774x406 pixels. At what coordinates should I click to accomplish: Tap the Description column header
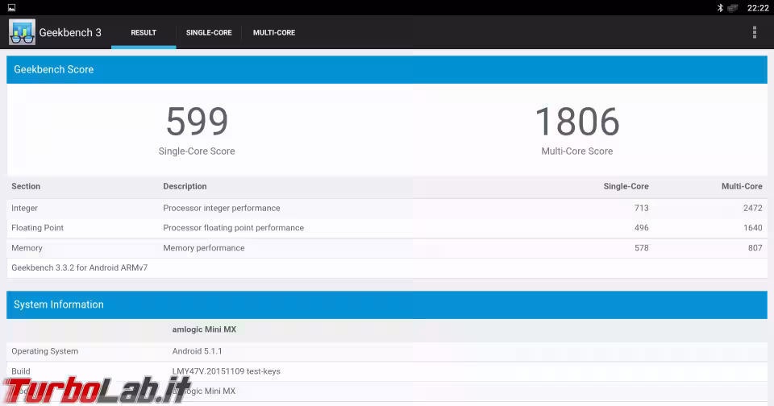click(185, 186)
